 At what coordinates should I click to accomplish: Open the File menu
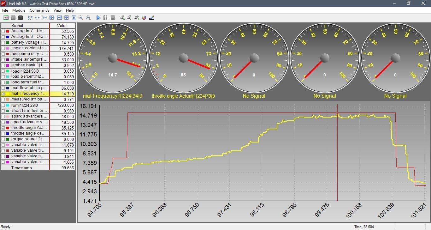point(5,10)
